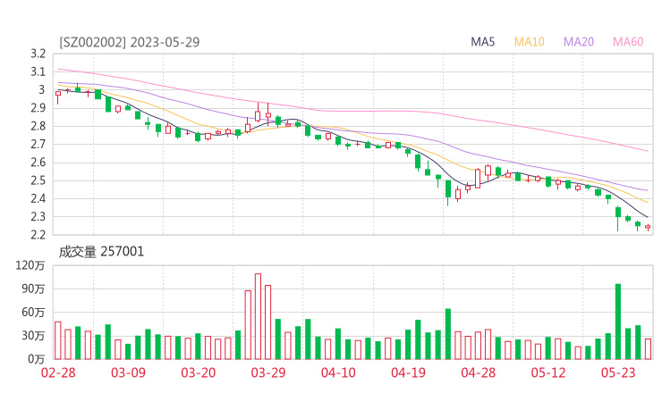Click the 03-20 date axis label

199,372
